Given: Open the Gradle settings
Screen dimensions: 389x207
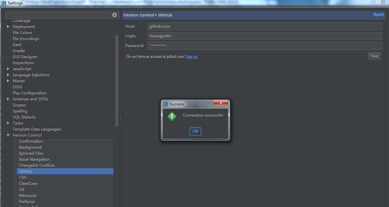Looking at the screenshot, I should point(19,51).
